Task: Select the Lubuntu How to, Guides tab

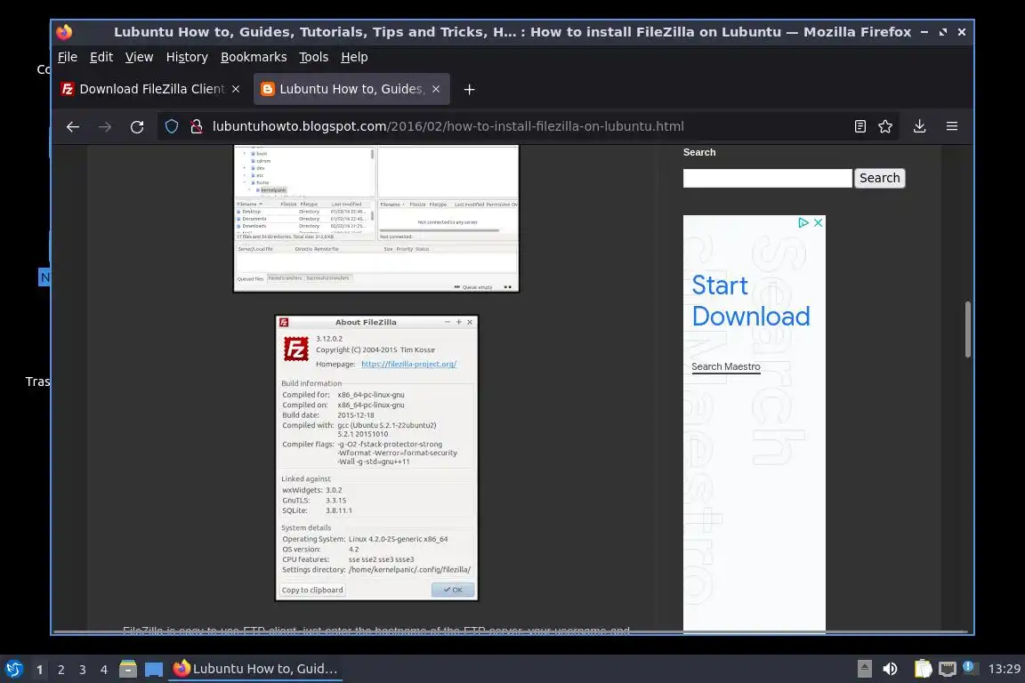Action: [x=351, y=89]
